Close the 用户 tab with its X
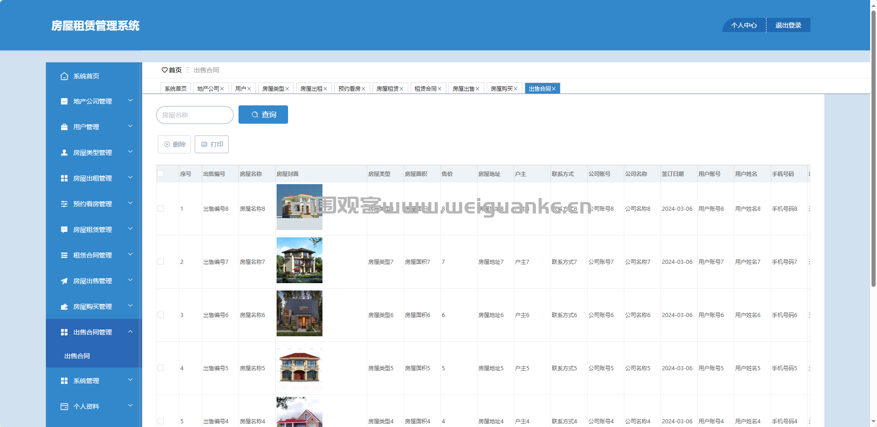Viewport: 877px width, 427px height. (249, 89)
